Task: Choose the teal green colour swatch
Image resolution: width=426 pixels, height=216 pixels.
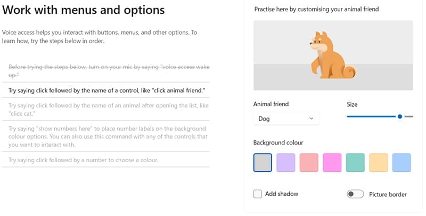Action: click(x=355, y=163)
